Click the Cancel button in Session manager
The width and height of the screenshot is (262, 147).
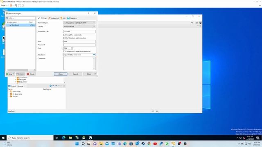pos(75,74)
